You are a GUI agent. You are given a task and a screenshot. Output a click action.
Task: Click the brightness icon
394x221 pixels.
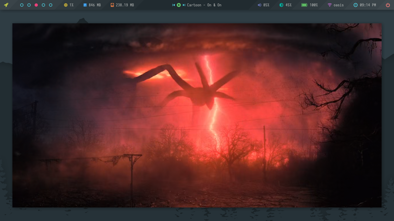pos(281,5)
